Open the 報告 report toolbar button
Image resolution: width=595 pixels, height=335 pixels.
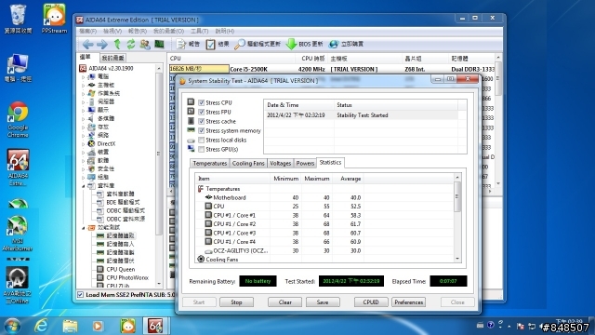[188, 45]
